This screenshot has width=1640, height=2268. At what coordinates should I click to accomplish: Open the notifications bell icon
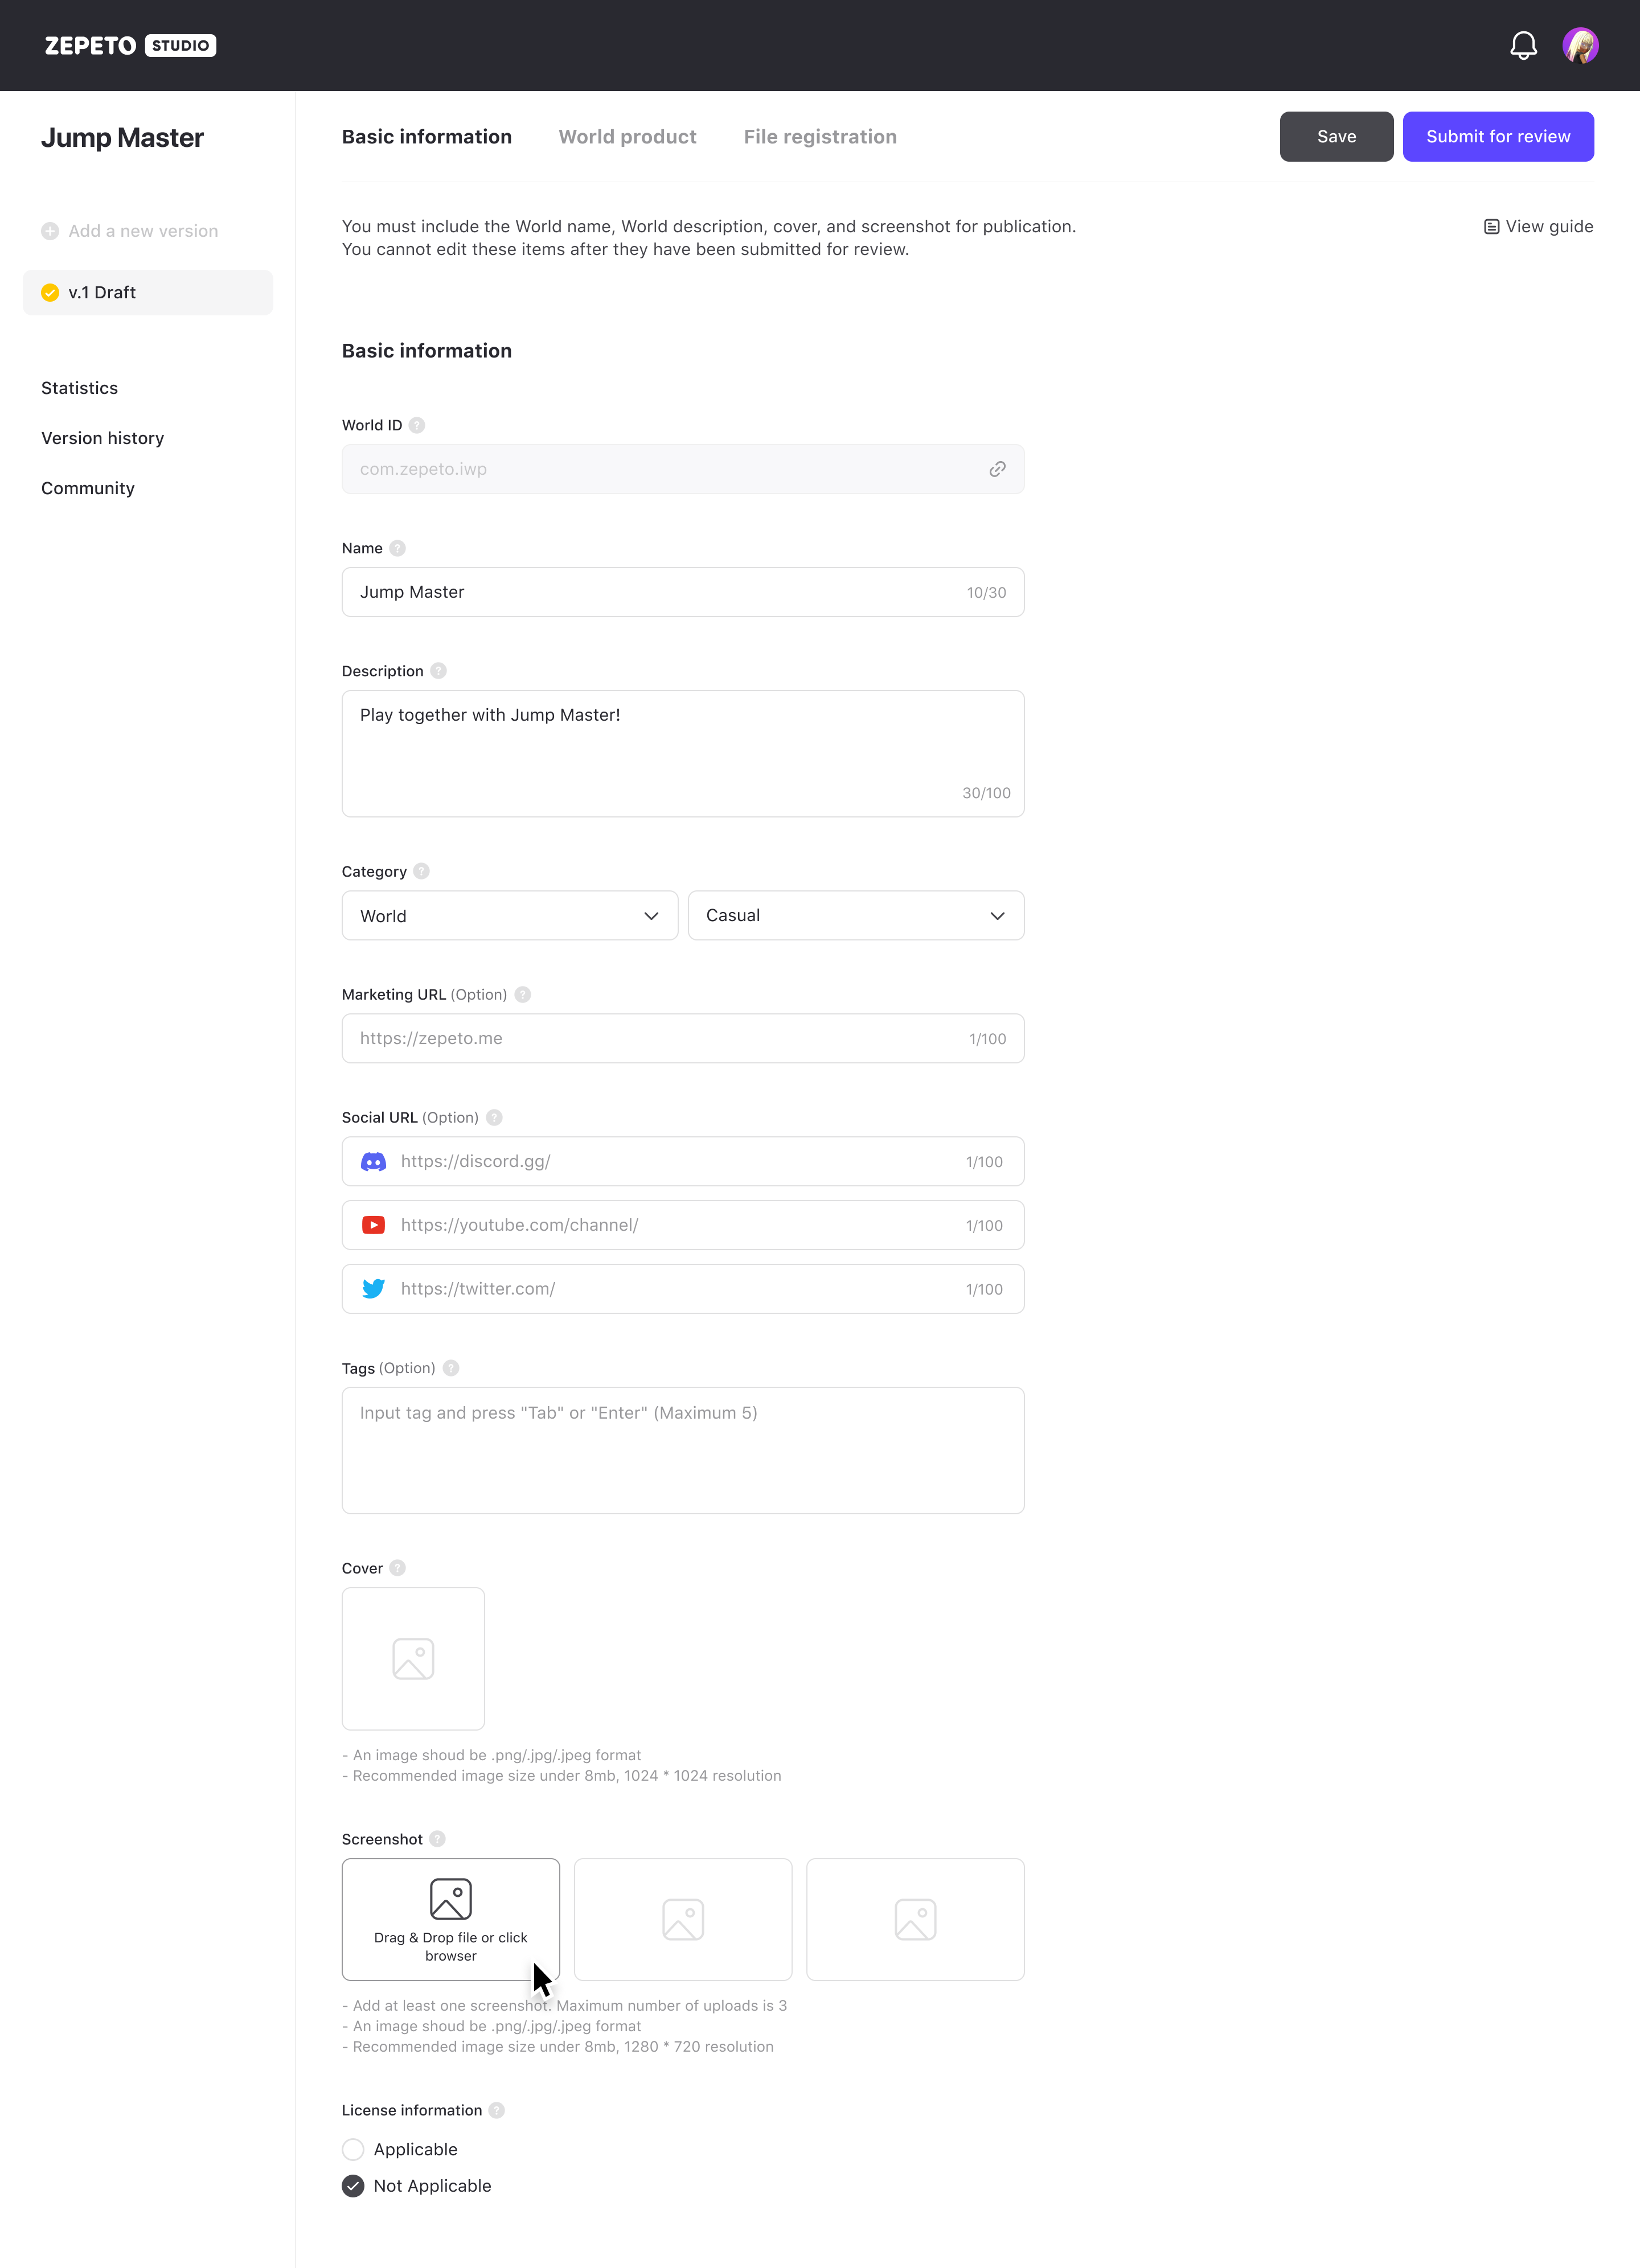(1523, 45)
